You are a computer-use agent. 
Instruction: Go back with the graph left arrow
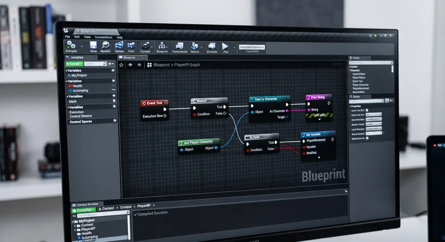(x=130, y=65)
